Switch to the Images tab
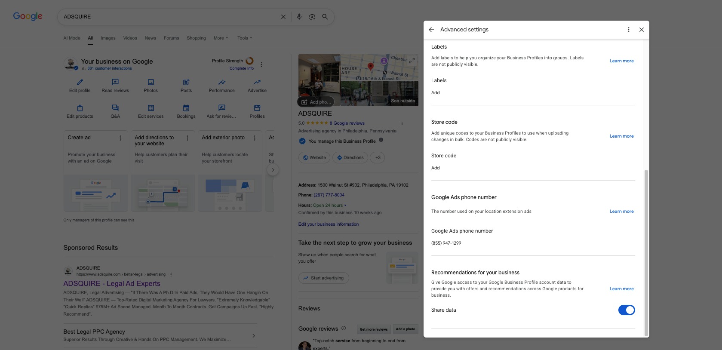This screenshot has height=350, width=722. (x=108, y=38)
